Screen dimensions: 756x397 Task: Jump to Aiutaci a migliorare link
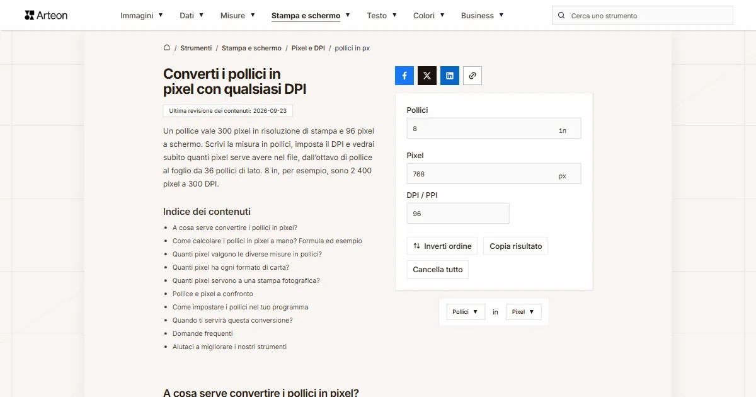pyautogui.click(x=229, y=347)
